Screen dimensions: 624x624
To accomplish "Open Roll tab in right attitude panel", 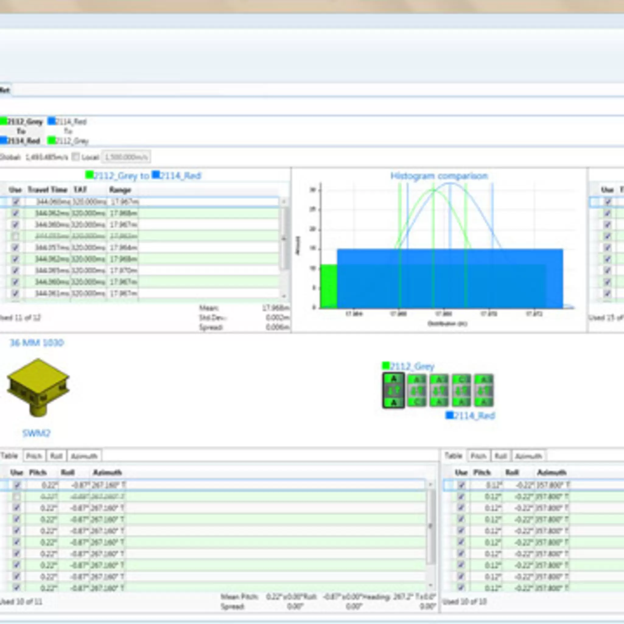I will (501, 456).
